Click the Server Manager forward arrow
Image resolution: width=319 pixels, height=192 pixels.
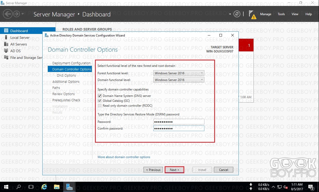point(17,14)
